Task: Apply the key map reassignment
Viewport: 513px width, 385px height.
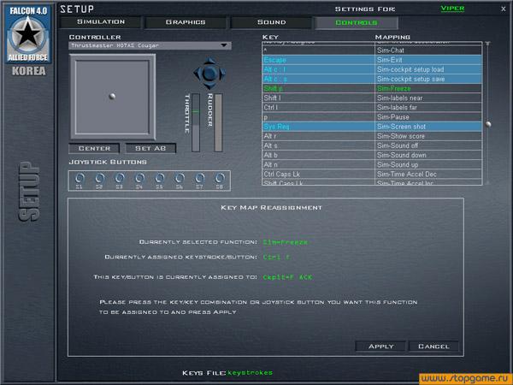Action: point(380,346)
